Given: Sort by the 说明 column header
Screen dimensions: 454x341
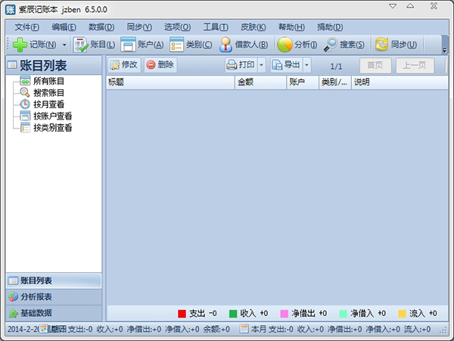Looking at the screenshot, I should [400, 82].
